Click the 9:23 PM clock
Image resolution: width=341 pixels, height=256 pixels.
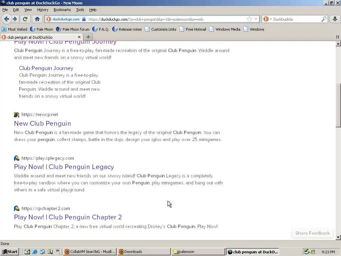328,252
